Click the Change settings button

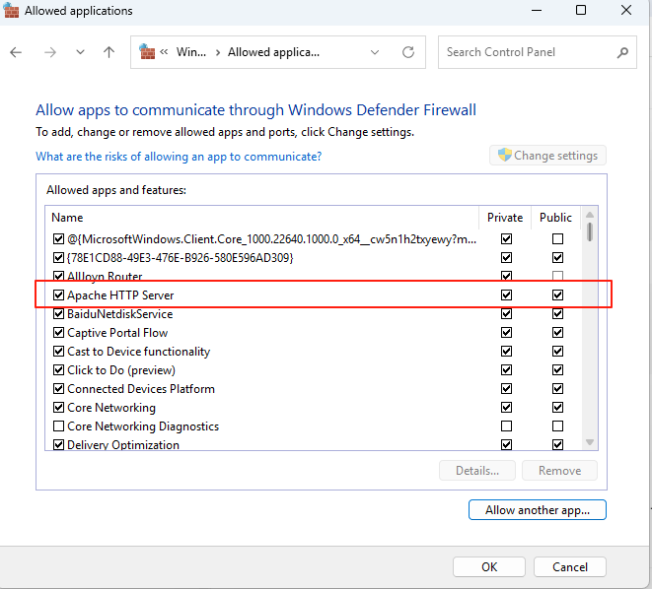point(547,156)
